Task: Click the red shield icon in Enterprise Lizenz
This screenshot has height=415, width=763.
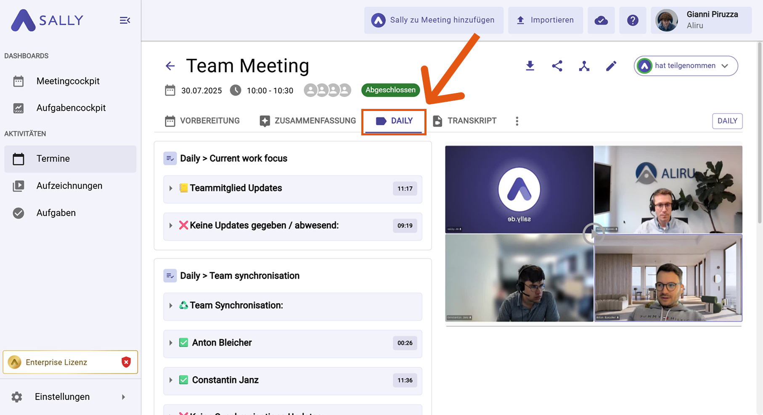Action: click(x=126, y=362)
